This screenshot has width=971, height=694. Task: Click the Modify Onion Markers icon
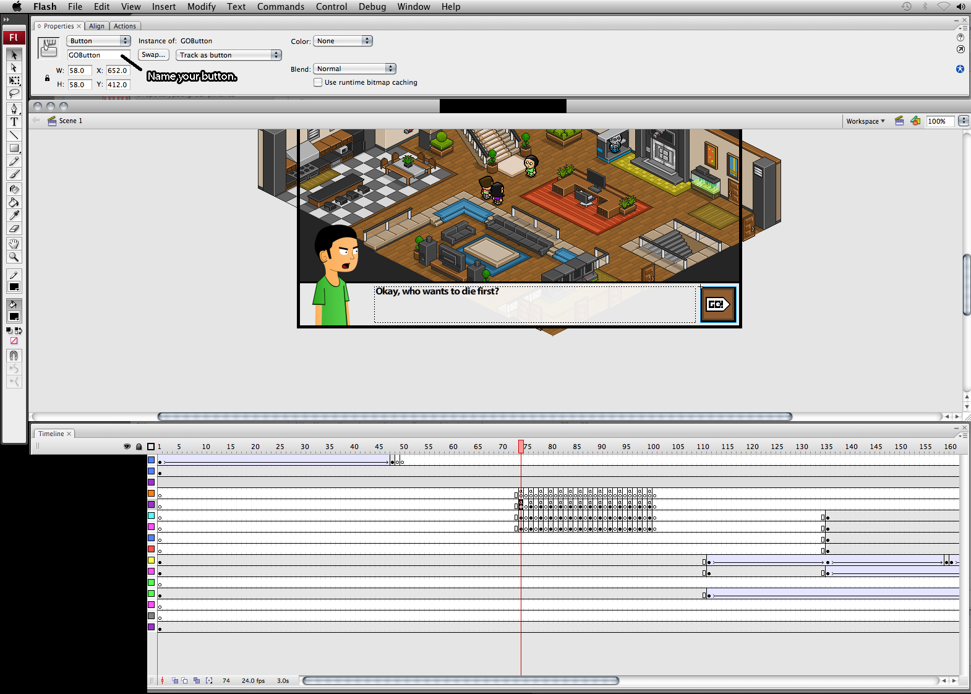(x=209, y=680)
